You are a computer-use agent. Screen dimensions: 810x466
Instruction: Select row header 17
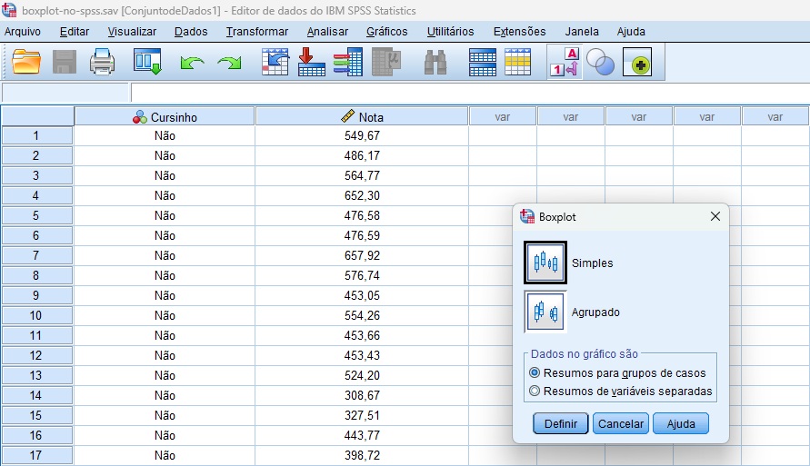[36, 456]
